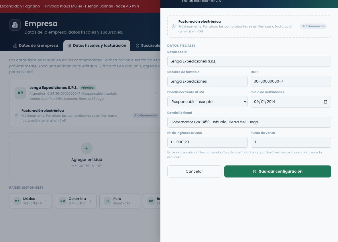This screenshot has width=338, height=242.
Task: Add Colombia DIAN UBL 2.1 country card
Action: (x=75, y=201)
